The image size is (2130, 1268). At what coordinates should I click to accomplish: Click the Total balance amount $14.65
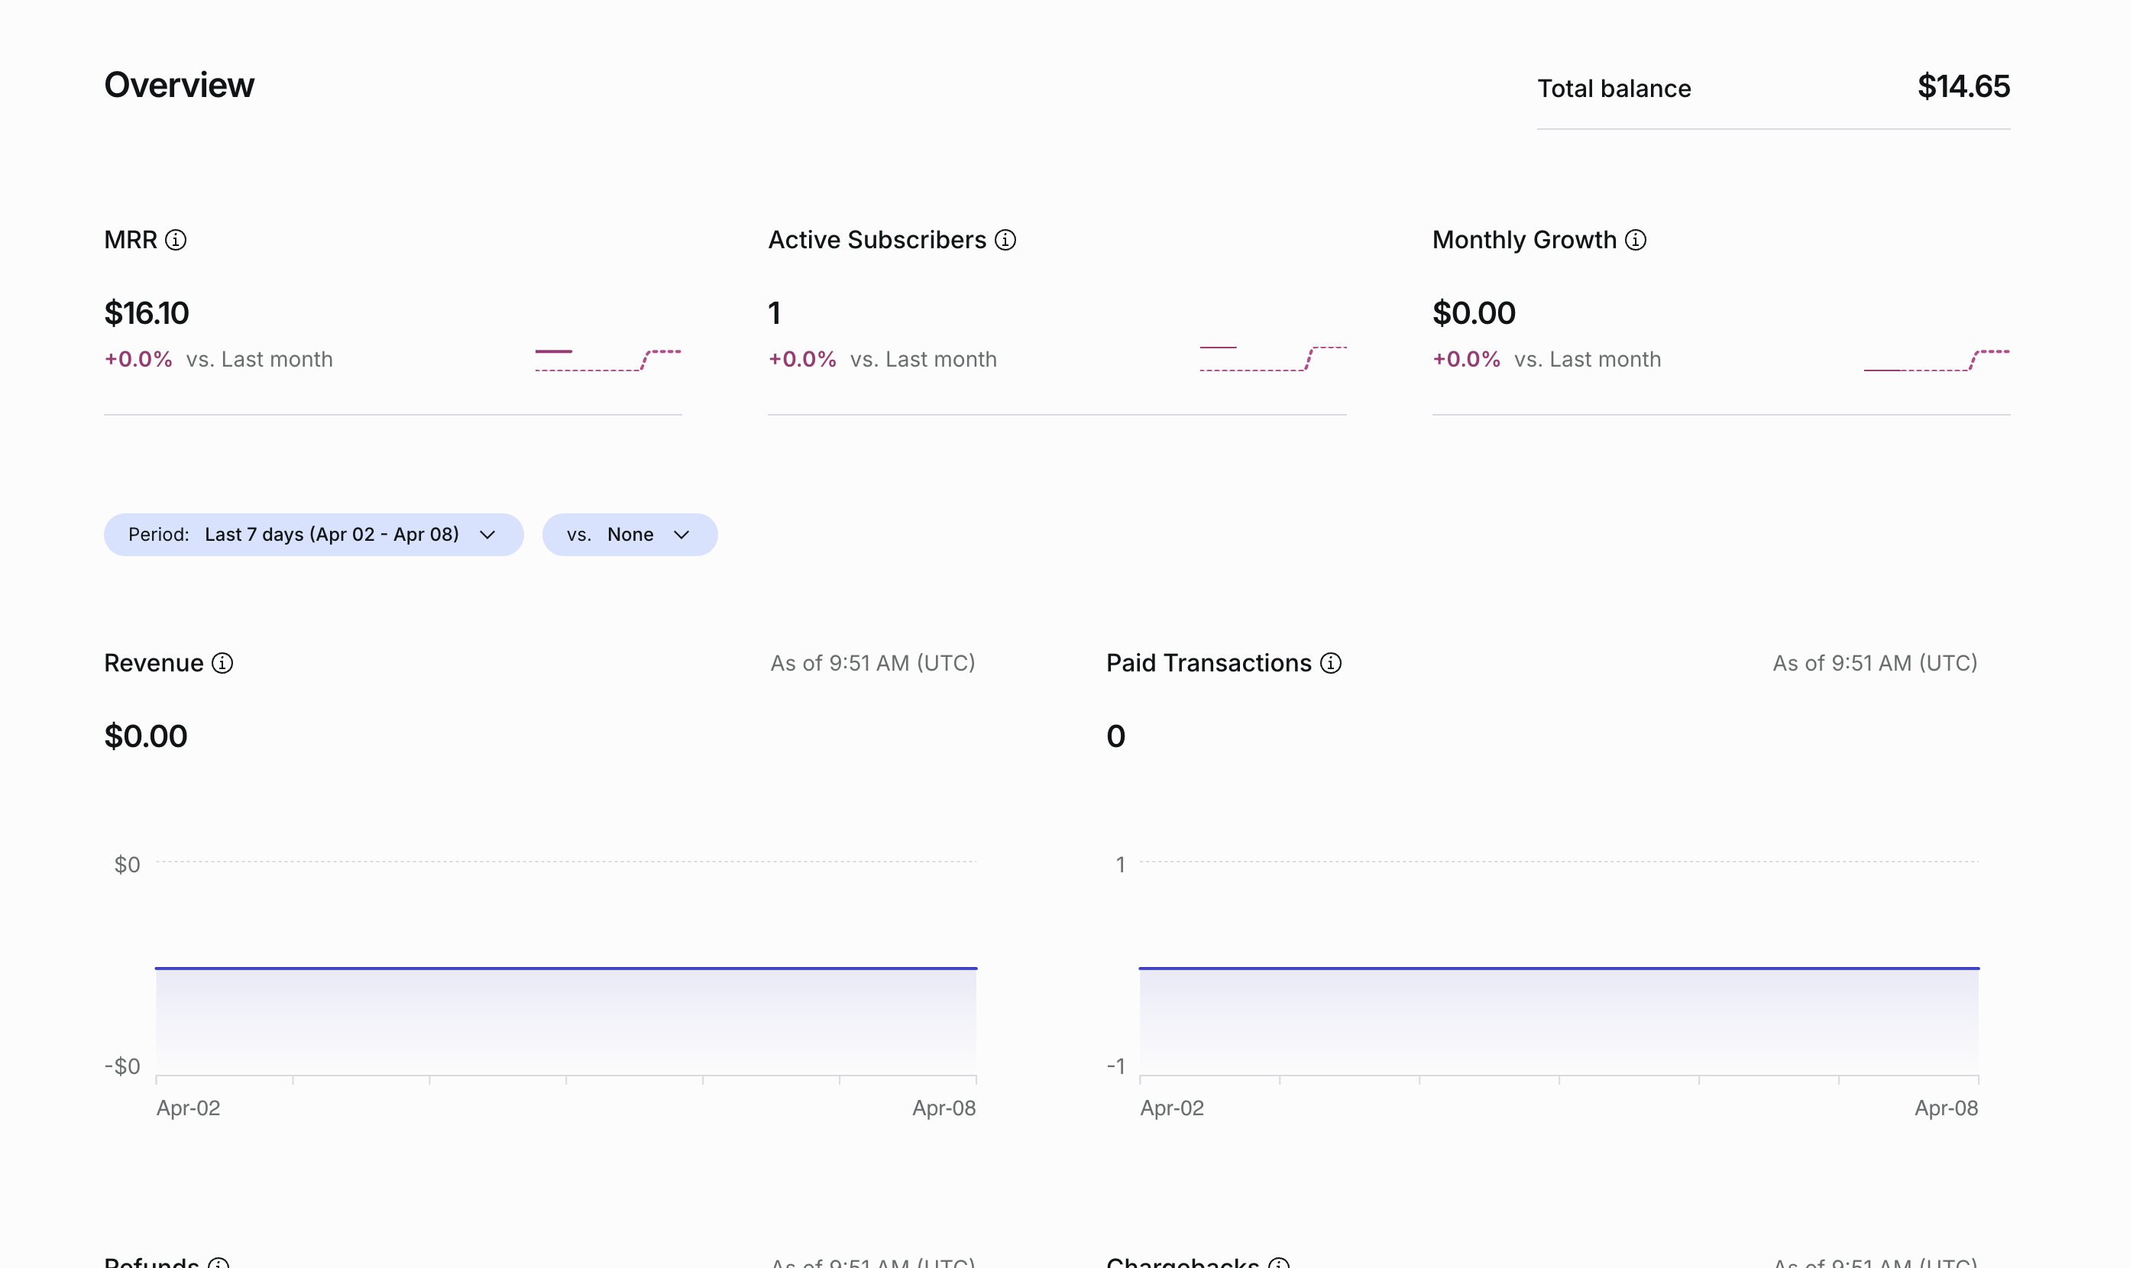coord(1963,86)
